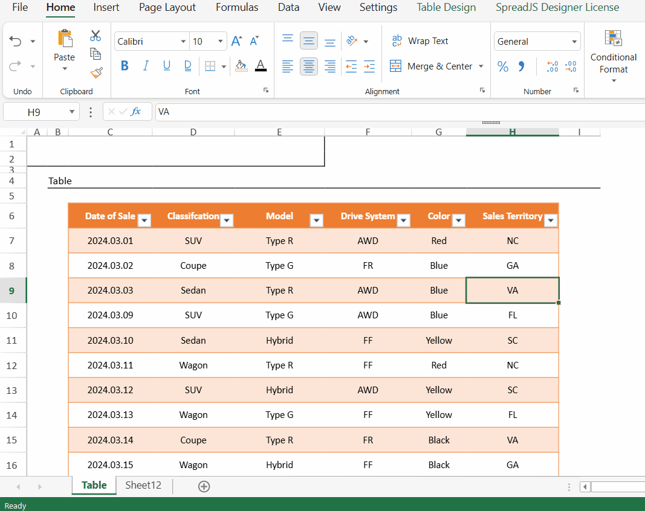This screenshot has height=511, width=645.
Task: Click the insert function fx icon
Action: 135,112
